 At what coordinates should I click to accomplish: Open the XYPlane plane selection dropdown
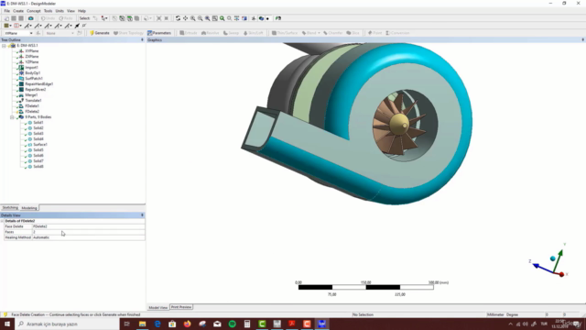(31, 33)
